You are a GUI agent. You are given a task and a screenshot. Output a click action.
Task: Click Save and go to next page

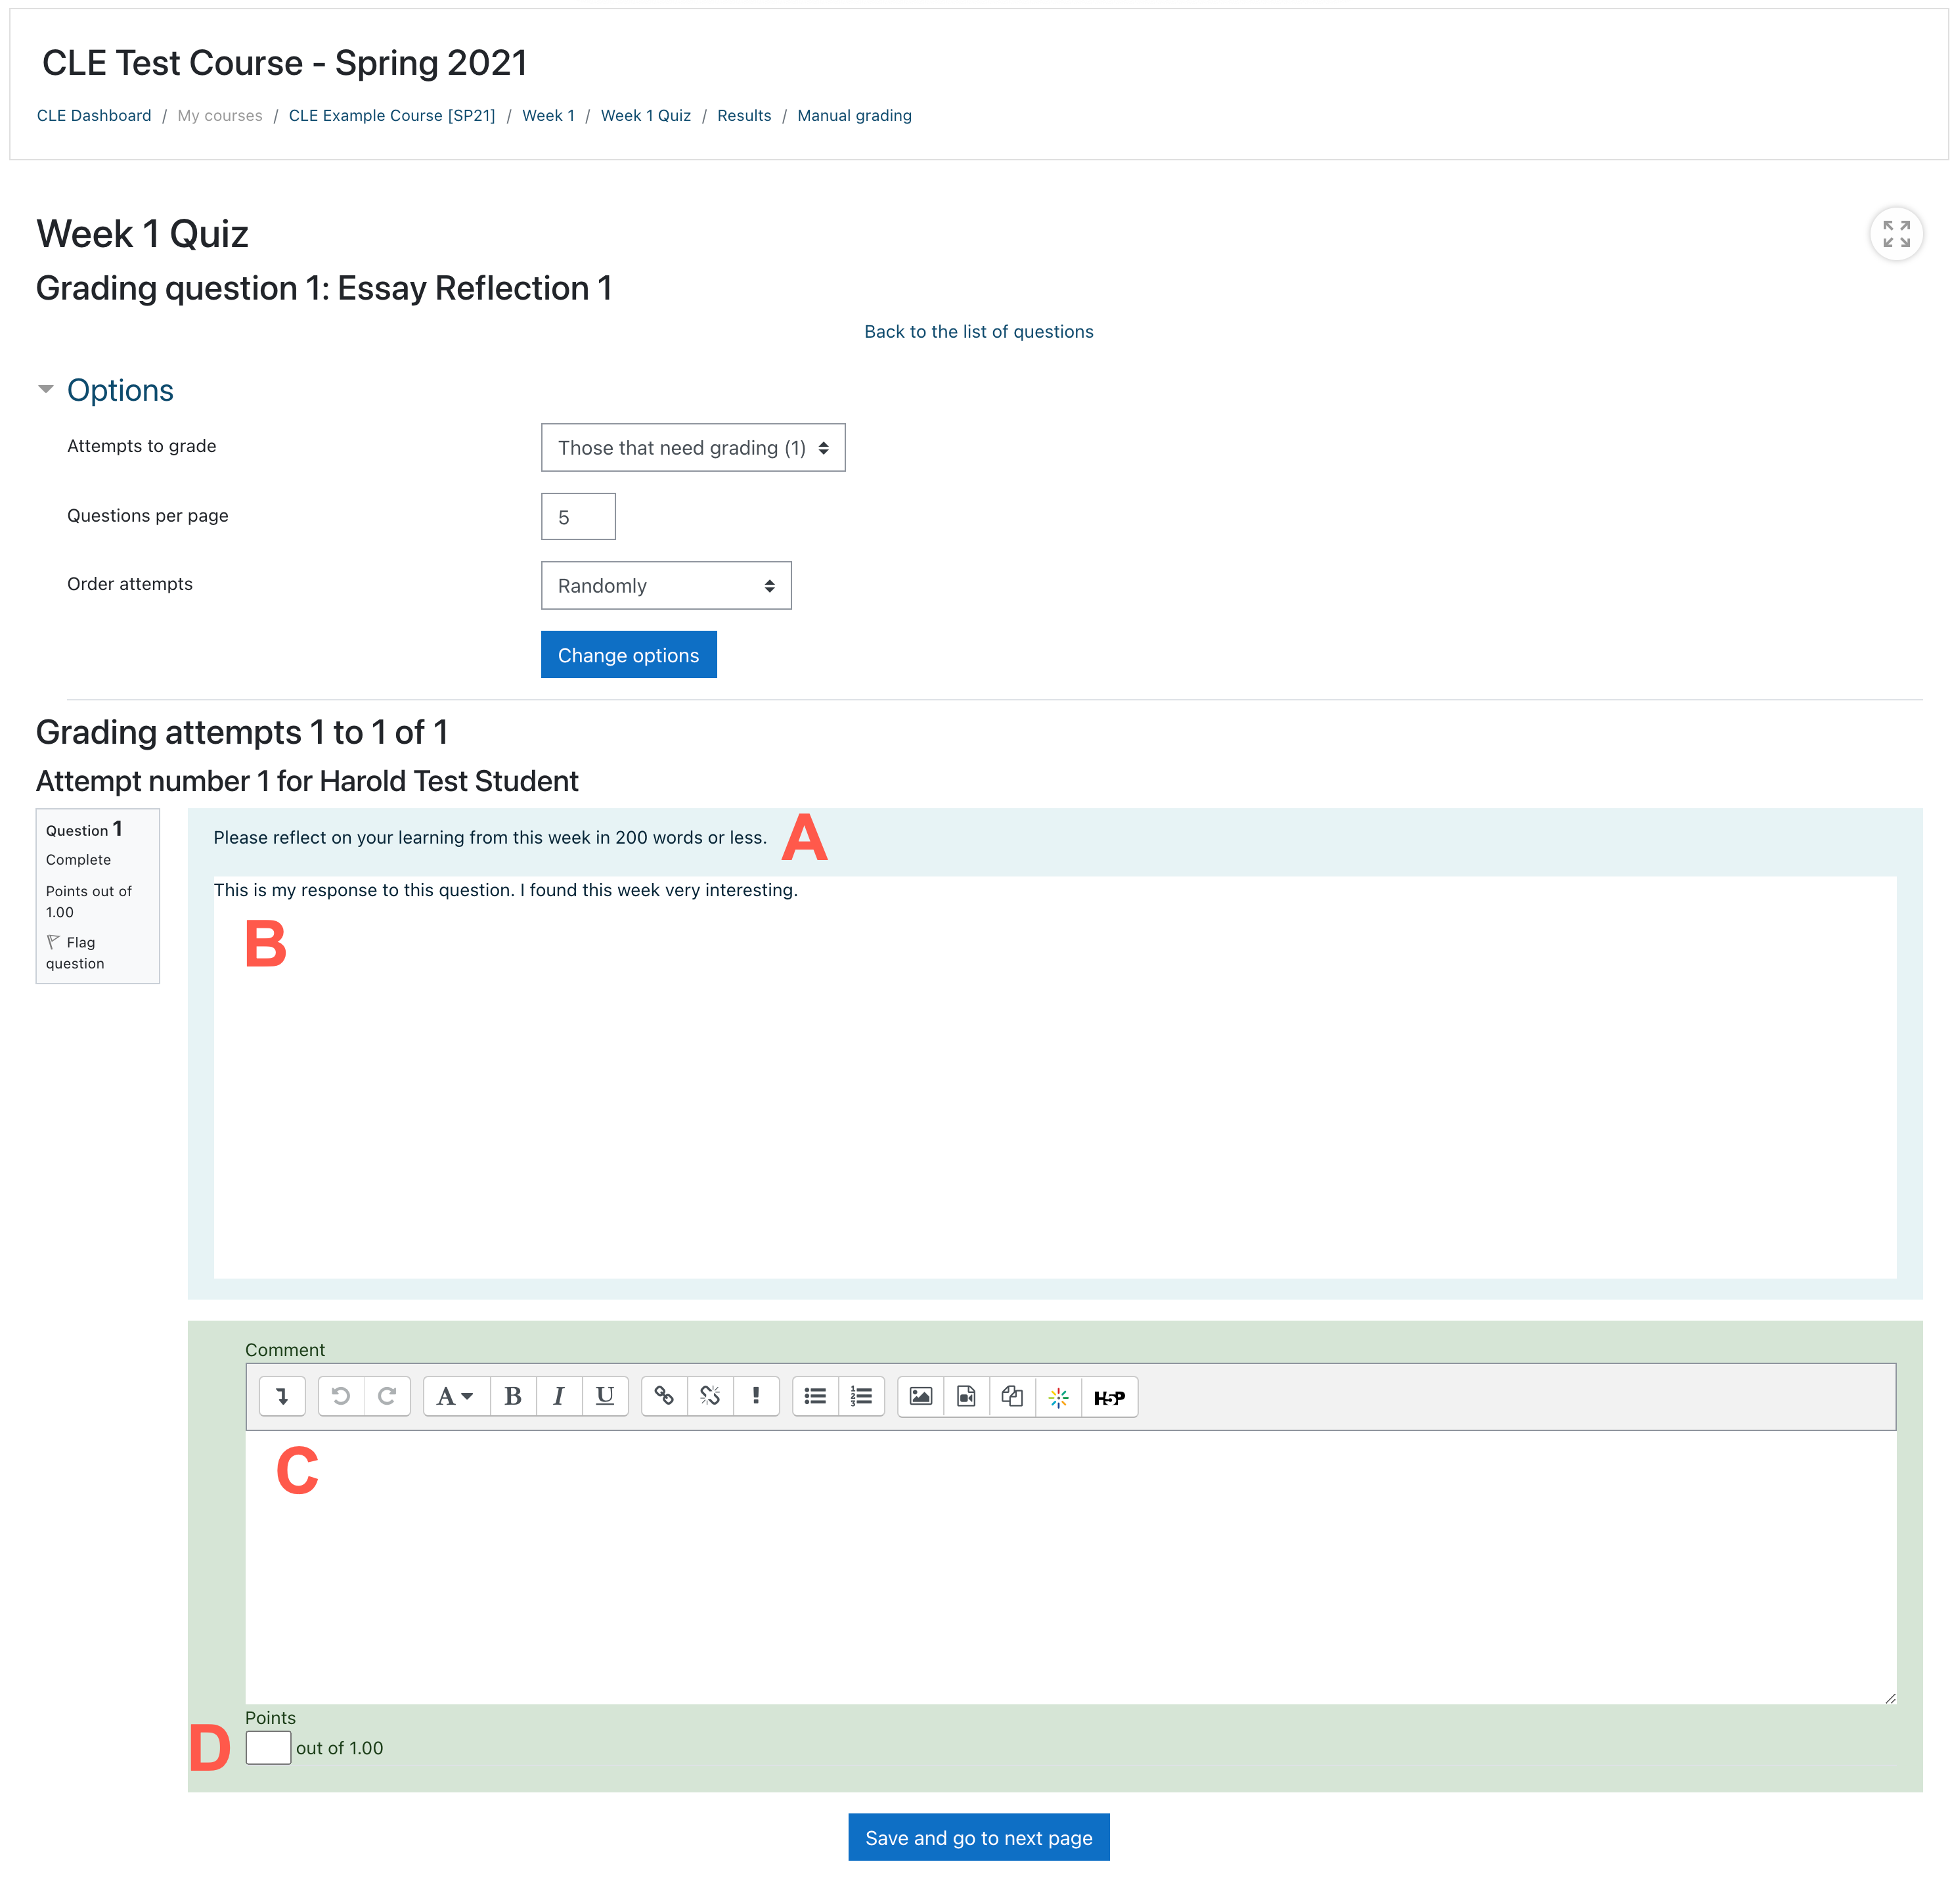[x=978, y=1837]
